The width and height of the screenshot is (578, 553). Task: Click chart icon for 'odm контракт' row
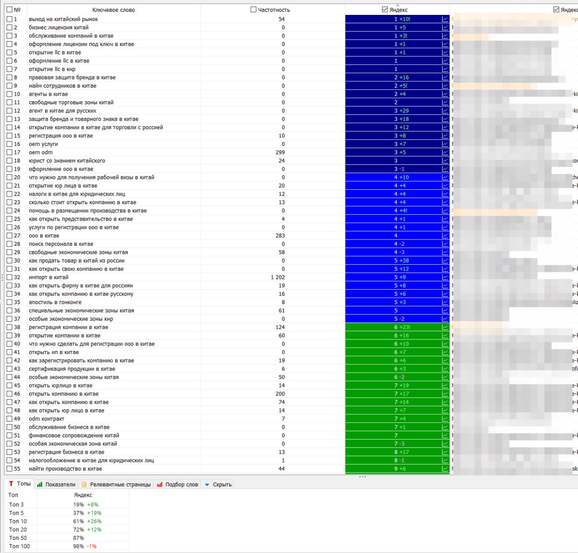coord(445,419)
